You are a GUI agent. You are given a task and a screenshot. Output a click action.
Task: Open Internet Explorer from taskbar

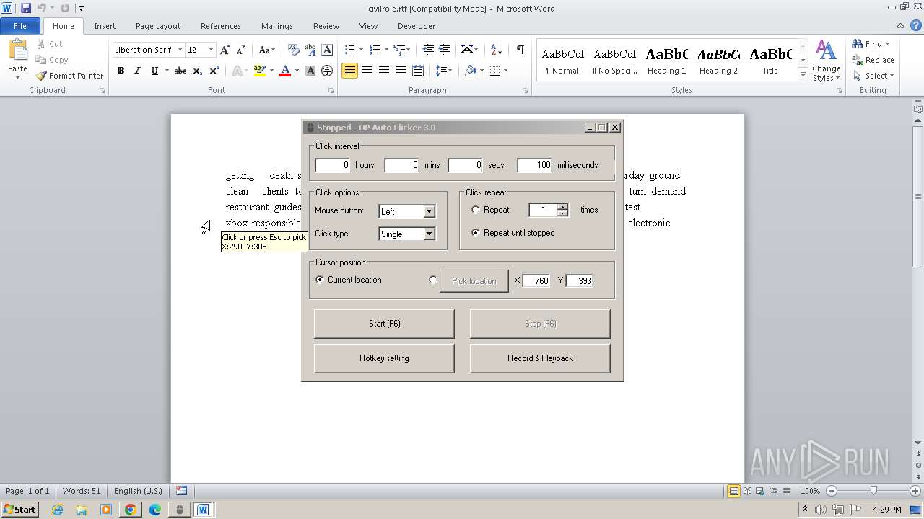point(57,510)
